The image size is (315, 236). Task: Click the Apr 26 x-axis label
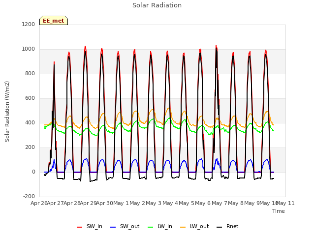pos(39,203)
